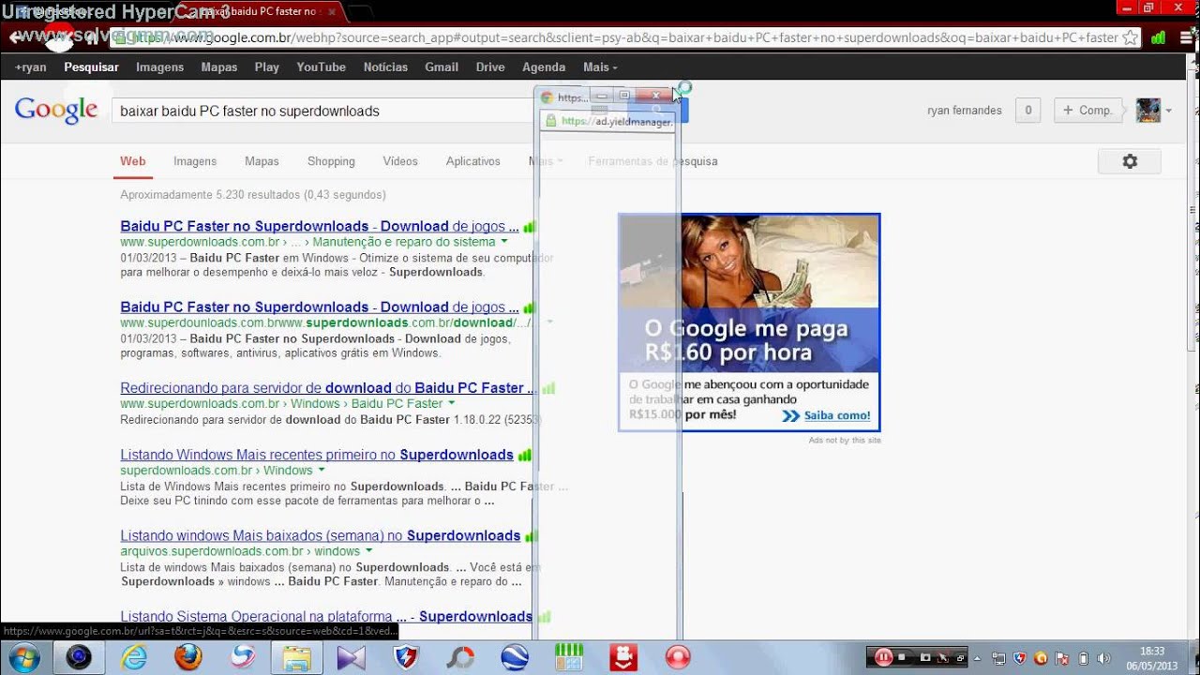This screenshot has height=675, width=1200.
Task: Expand arrow after Windows › Baidu PC Faster URL
Action: click(451, 403)
